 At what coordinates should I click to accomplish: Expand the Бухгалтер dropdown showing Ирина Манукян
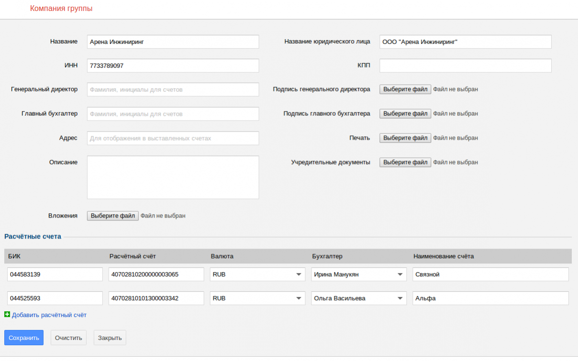point(358,274)
